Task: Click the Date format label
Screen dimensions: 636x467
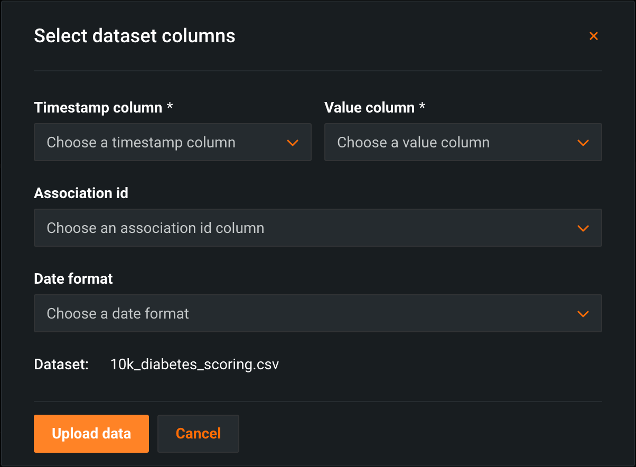Action: click(x=73, y=279)
